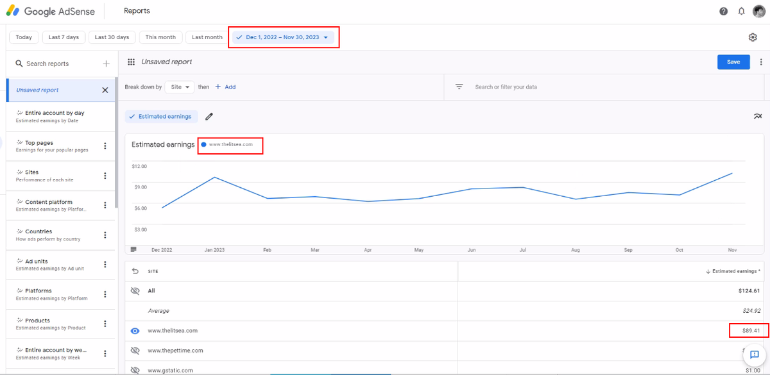
Task: Click the $124.61 total earnings value
Action: coord(748,291)
